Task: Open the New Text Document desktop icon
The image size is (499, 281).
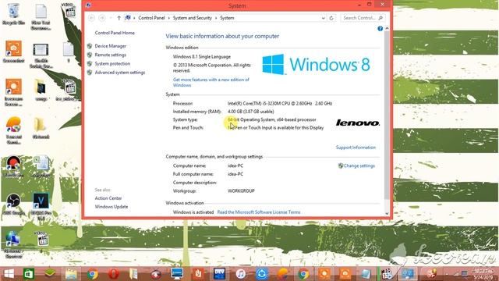Action: point(41,16)
